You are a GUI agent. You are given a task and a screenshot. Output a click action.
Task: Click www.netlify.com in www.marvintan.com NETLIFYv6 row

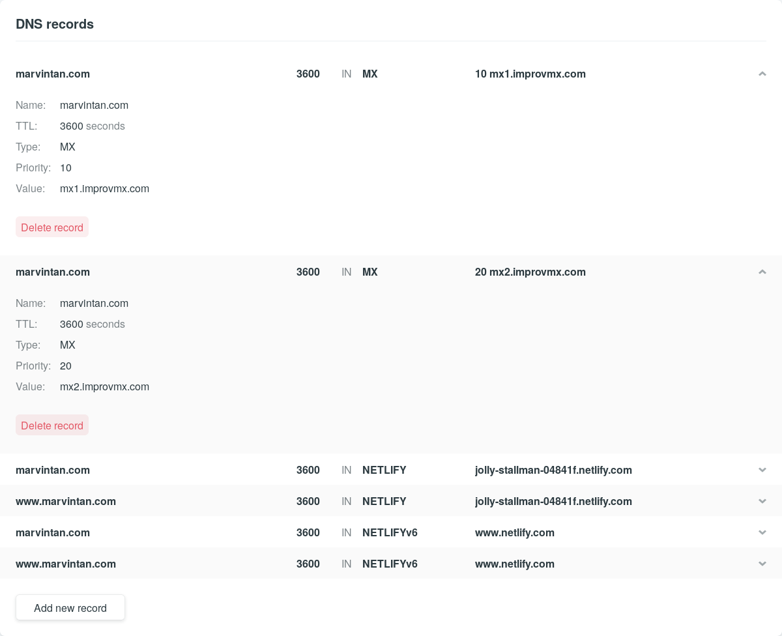[x=515, y=564]
